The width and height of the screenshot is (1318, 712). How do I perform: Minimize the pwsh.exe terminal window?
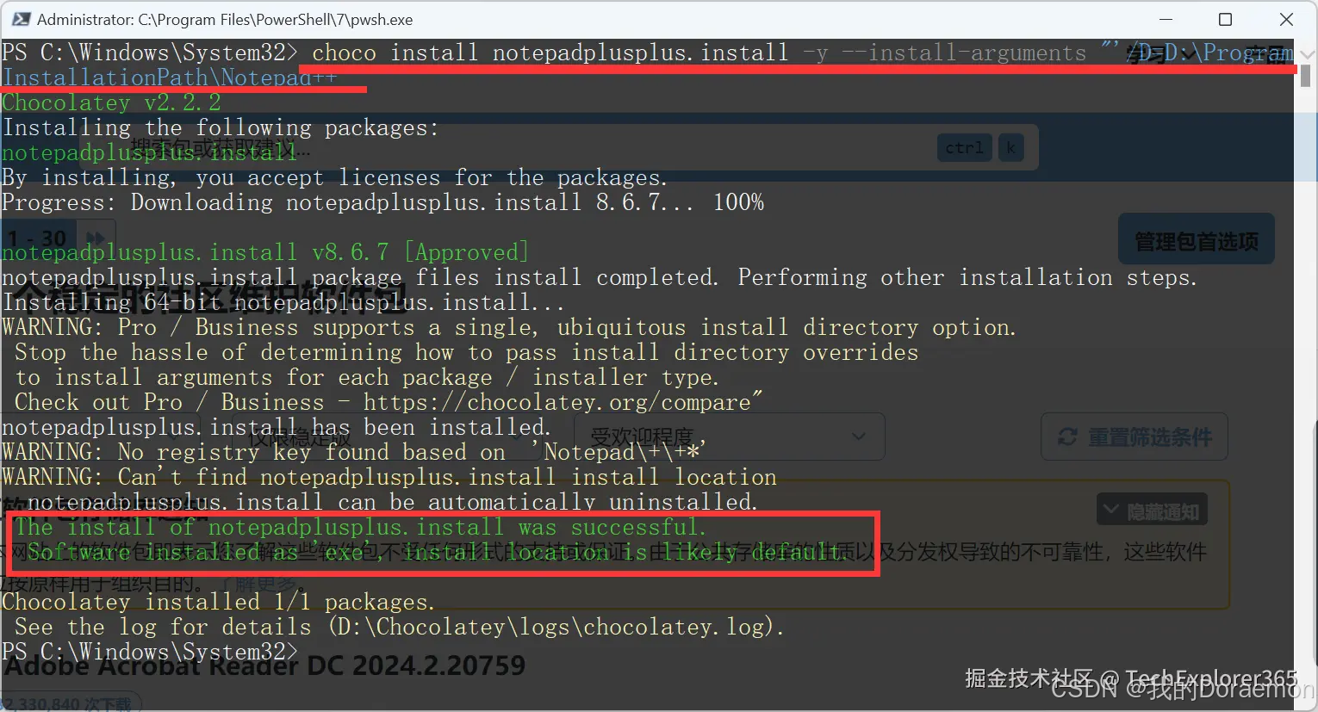coord(1166,19)
